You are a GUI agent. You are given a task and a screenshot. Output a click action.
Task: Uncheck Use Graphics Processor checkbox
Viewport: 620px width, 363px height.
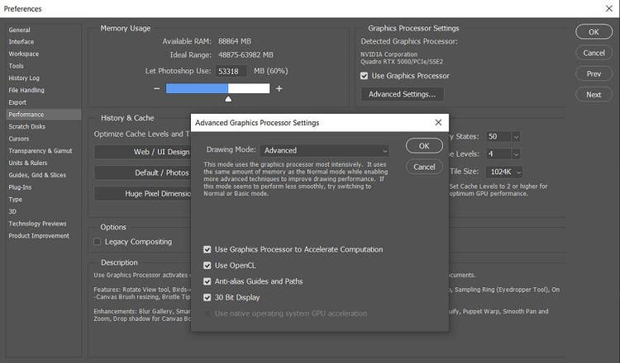(365, 76)
